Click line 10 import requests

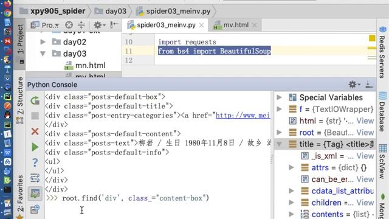(x=187, y=42)
